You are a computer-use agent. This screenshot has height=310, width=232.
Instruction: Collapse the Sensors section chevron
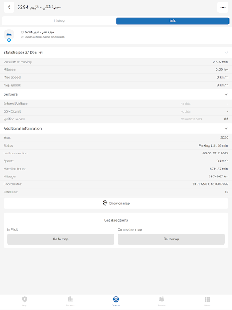[x=226, y=94]
